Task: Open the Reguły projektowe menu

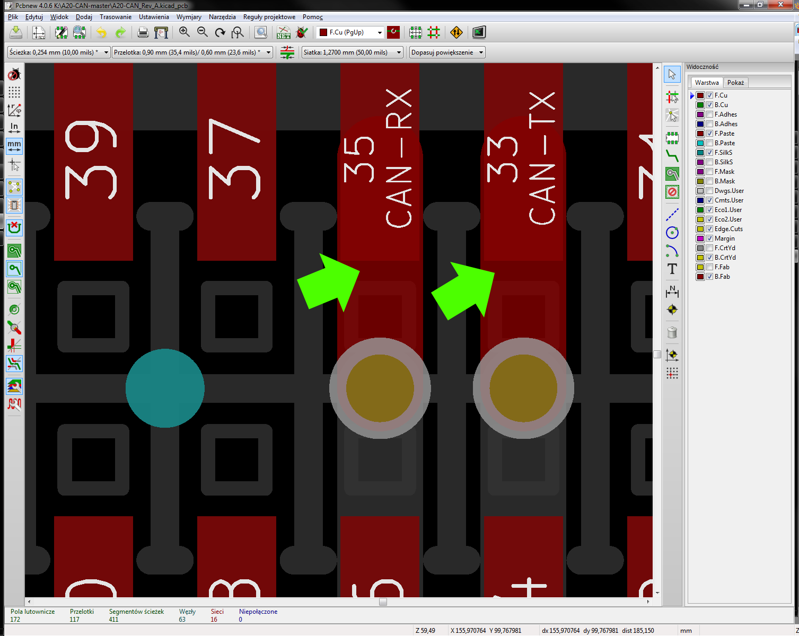Action: tap(269, 17)
